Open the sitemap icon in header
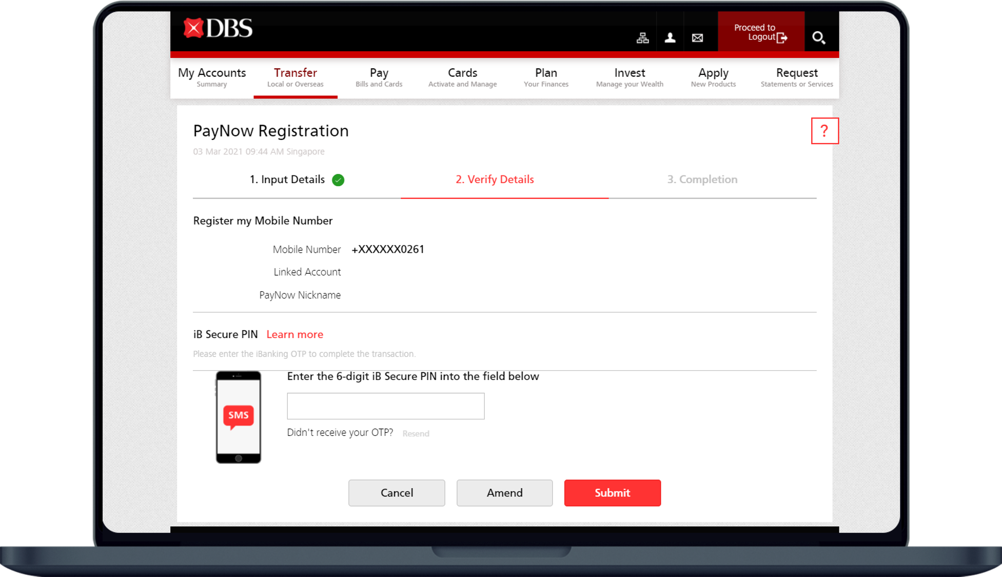 (642, 37)
